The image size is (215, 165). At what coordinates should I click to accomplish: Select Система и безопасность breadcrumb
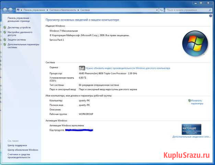click(63, 10)
